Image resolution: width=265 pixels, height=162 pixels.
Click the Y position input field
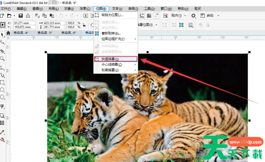(x=25, y=27)
